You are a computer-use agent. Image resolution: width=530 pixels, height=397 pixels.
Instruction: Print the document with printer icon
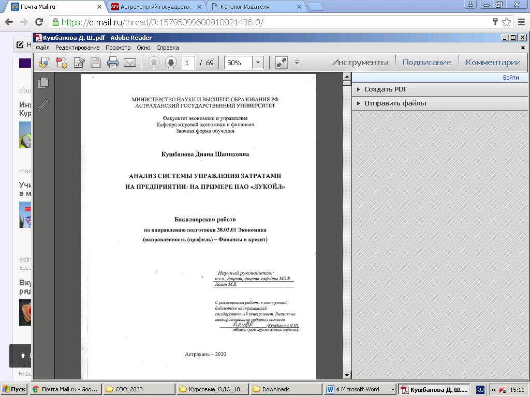(x=112, y=63)
